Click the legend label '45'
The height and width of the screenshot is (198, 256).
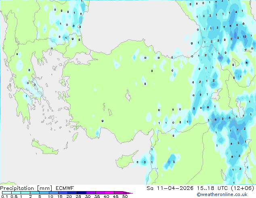115,196
